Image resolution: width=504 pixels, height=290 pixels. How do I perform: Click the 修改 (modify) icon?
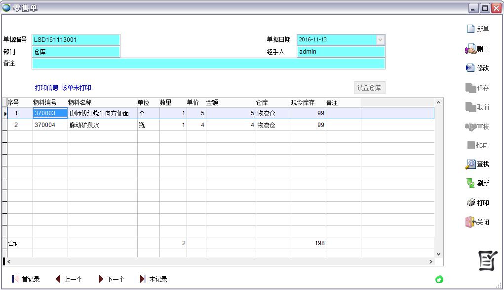pyautogui.click(x=471, y=68)
